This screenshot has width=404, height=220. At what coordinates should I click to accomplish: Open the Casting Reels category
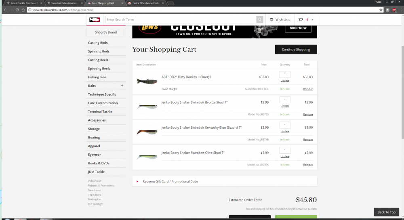tap(98, 60)
